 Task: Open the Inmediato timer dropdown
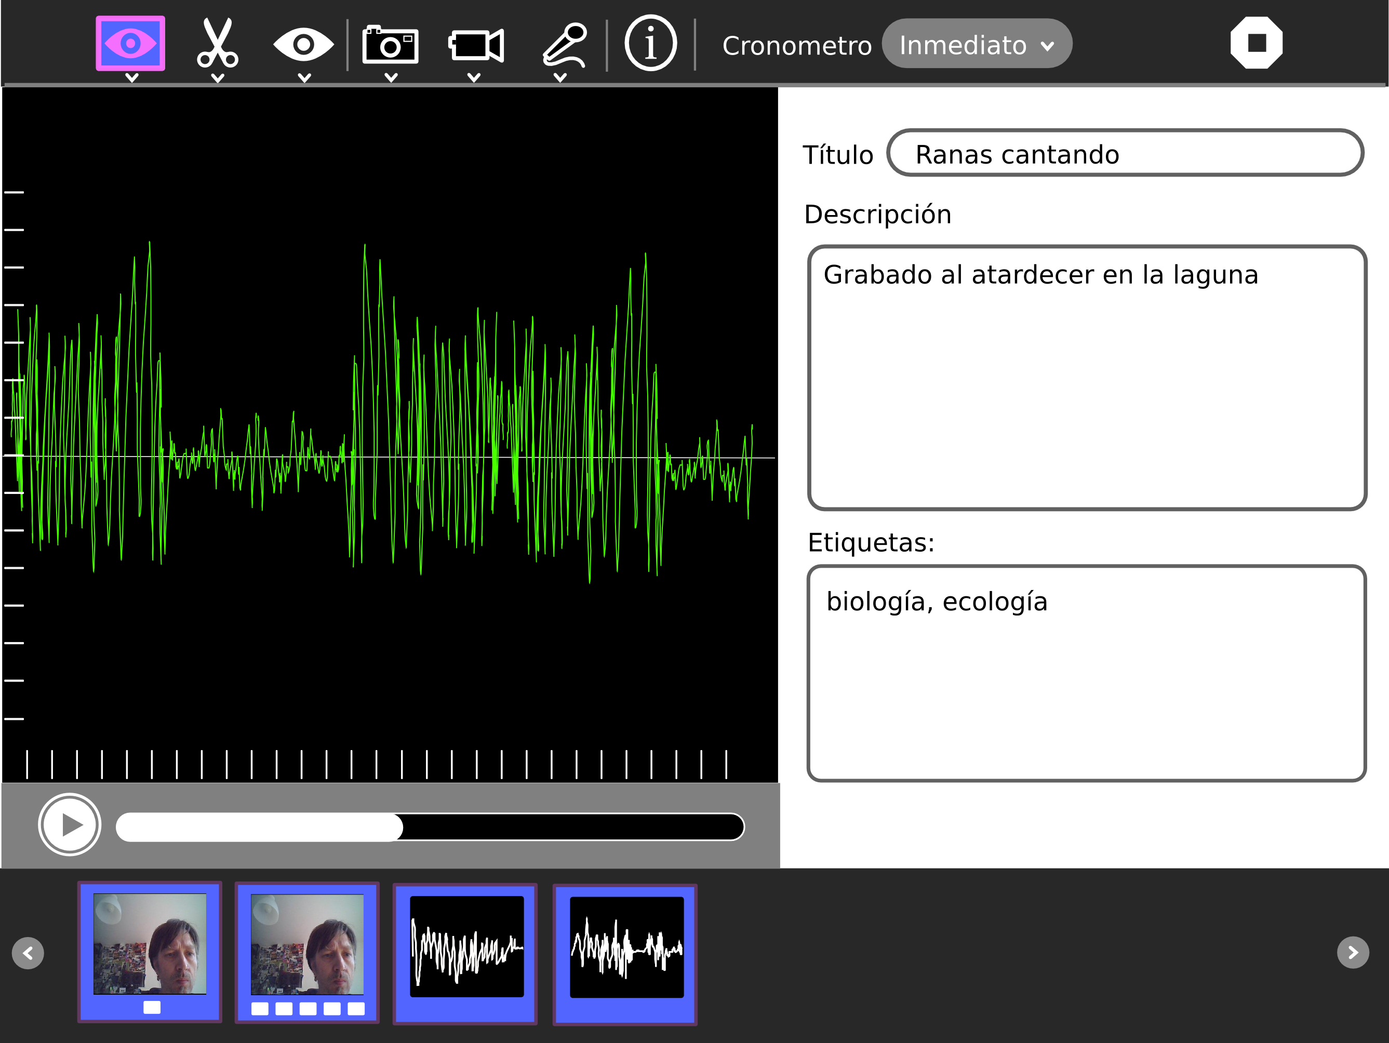977,45
